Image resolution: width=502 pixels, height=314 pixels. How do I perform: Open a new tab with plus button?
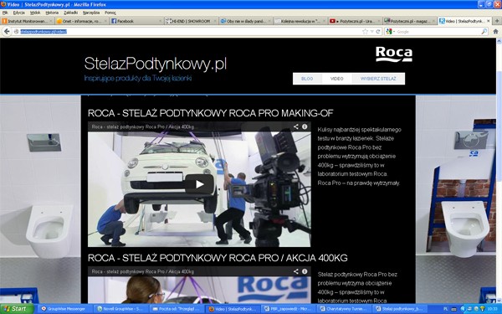pyautogui.click(x=497, y=21)
